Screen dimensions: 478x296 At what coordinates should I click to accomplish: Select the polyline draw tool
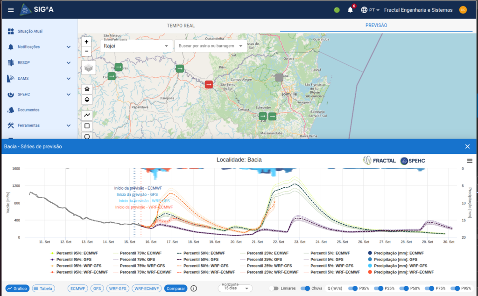pos(87,115)
